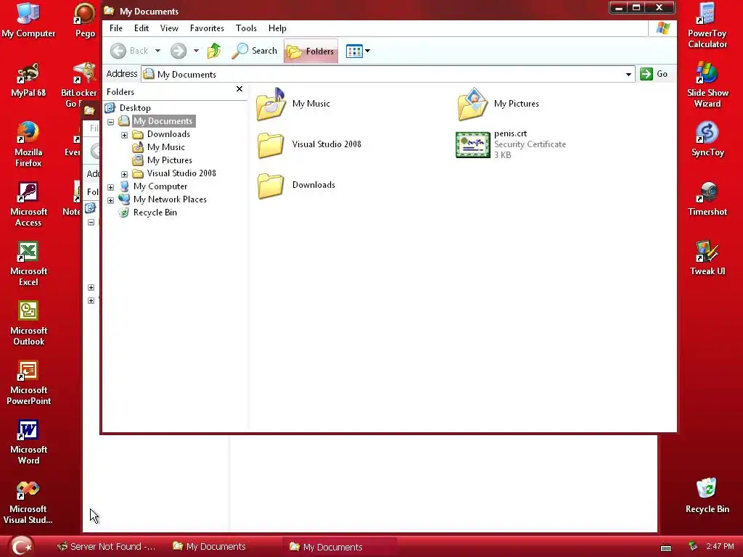Image resolution: width=743 pixels, height=557 pixels.
Task: Open the Favorites menu
Action: (x=207, y=28)
